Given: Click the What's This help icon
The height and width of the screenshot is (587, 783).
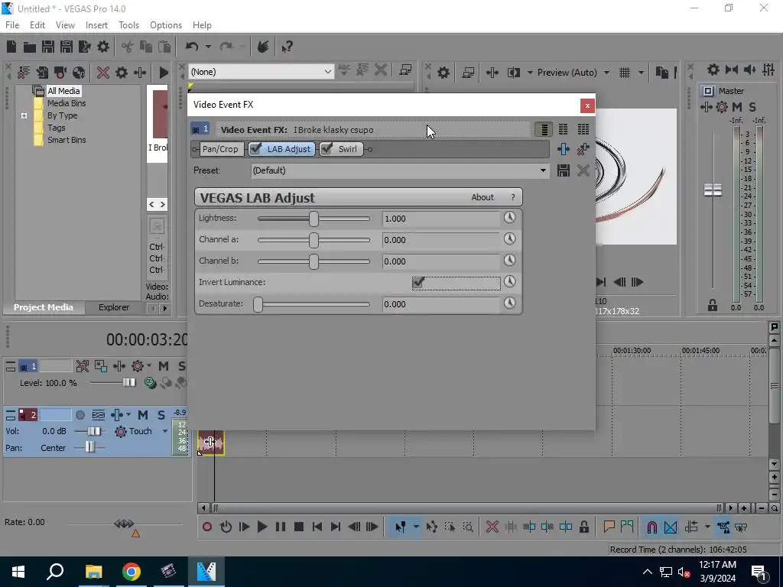Looking at the screenshot, I should (287, 47).
